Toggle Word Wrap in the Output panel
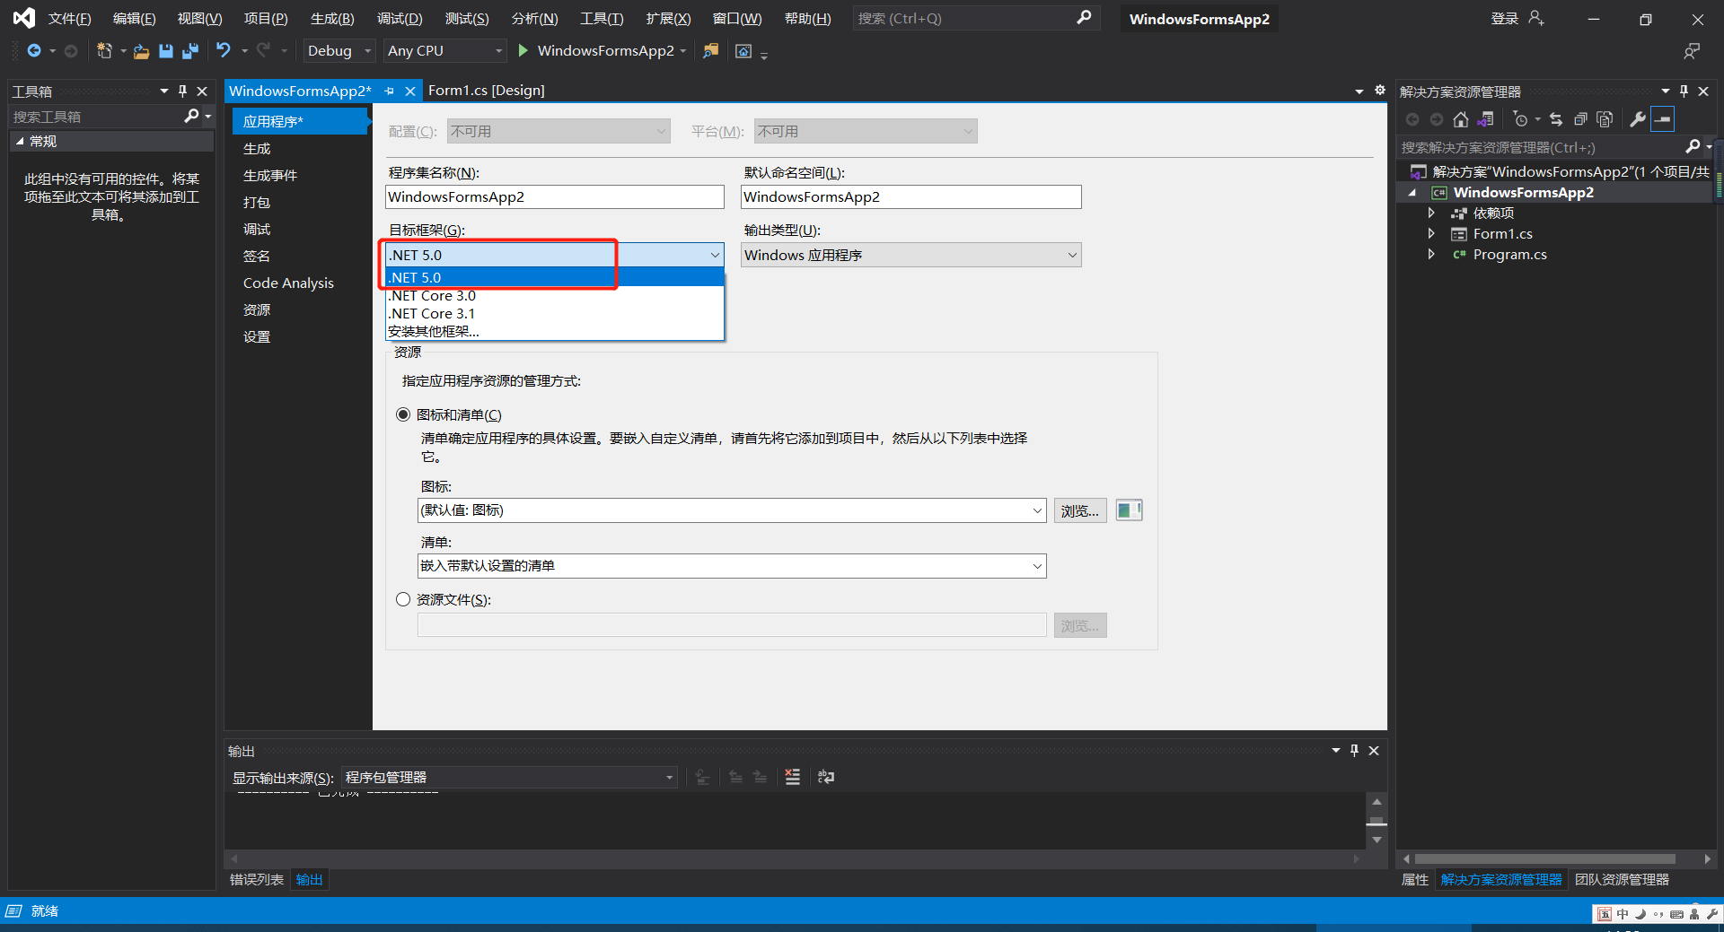The height and width of the screenshot is (932, 1724). pyautogui.click(x=825, y=777)
